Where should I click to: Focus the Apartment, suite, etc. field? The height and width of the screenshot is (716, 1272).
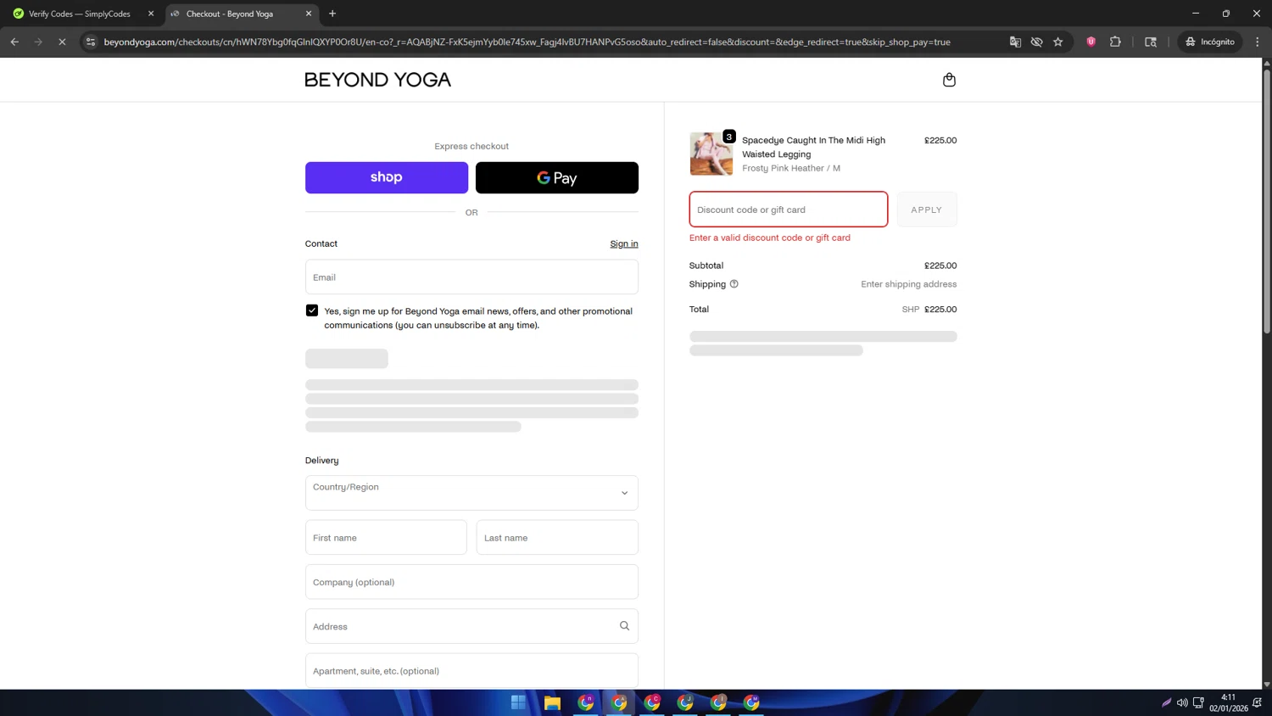[x=471, y=670]
